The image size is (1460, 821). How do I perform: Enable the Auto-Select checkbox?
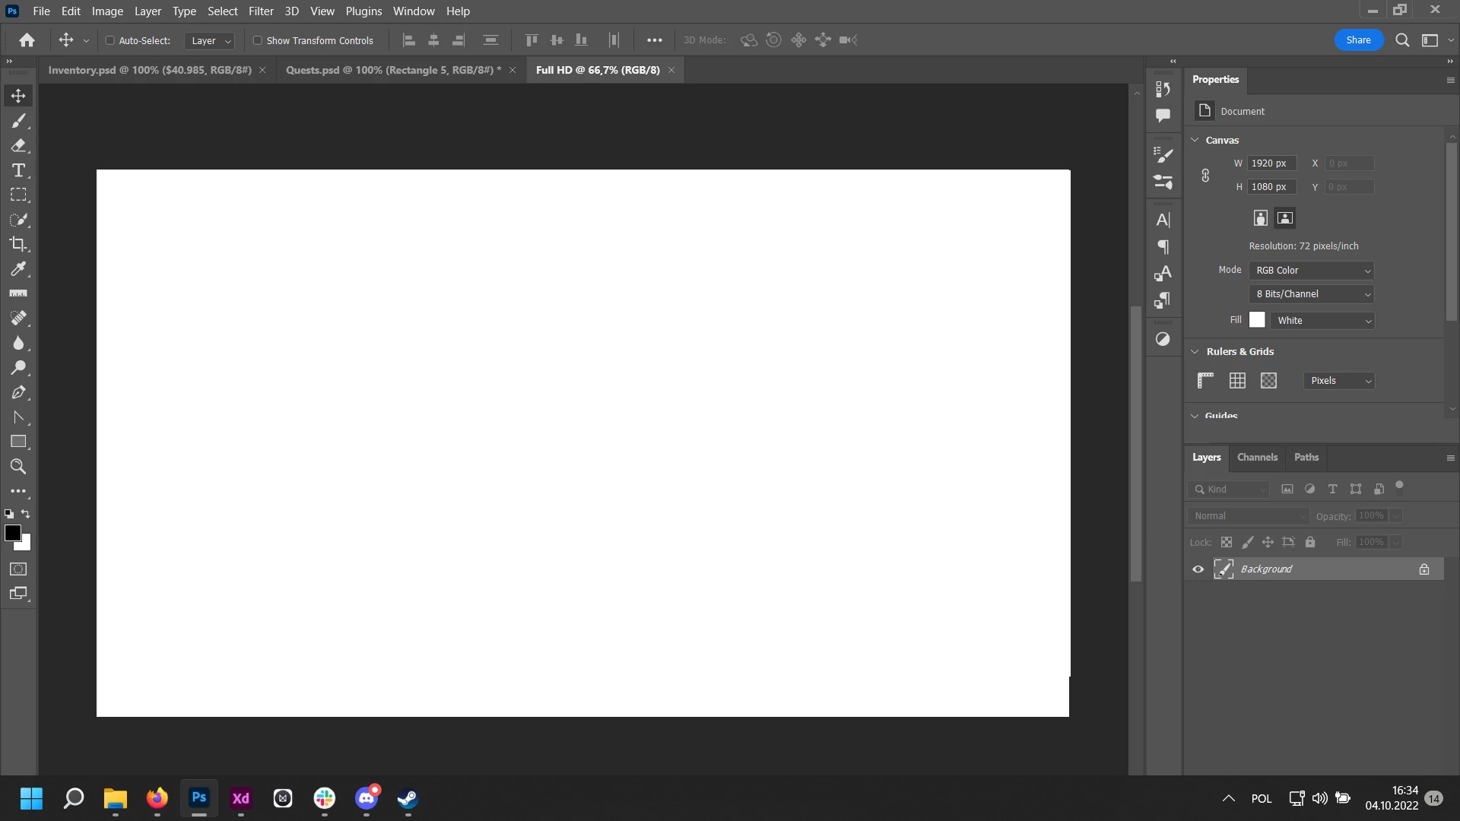109,40
